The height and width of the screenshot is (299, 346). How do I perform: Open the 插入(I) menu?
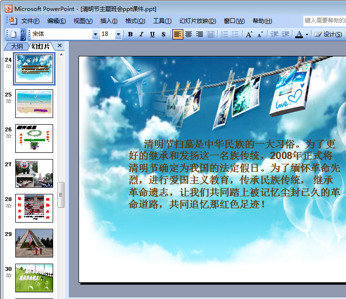point(109,21)
